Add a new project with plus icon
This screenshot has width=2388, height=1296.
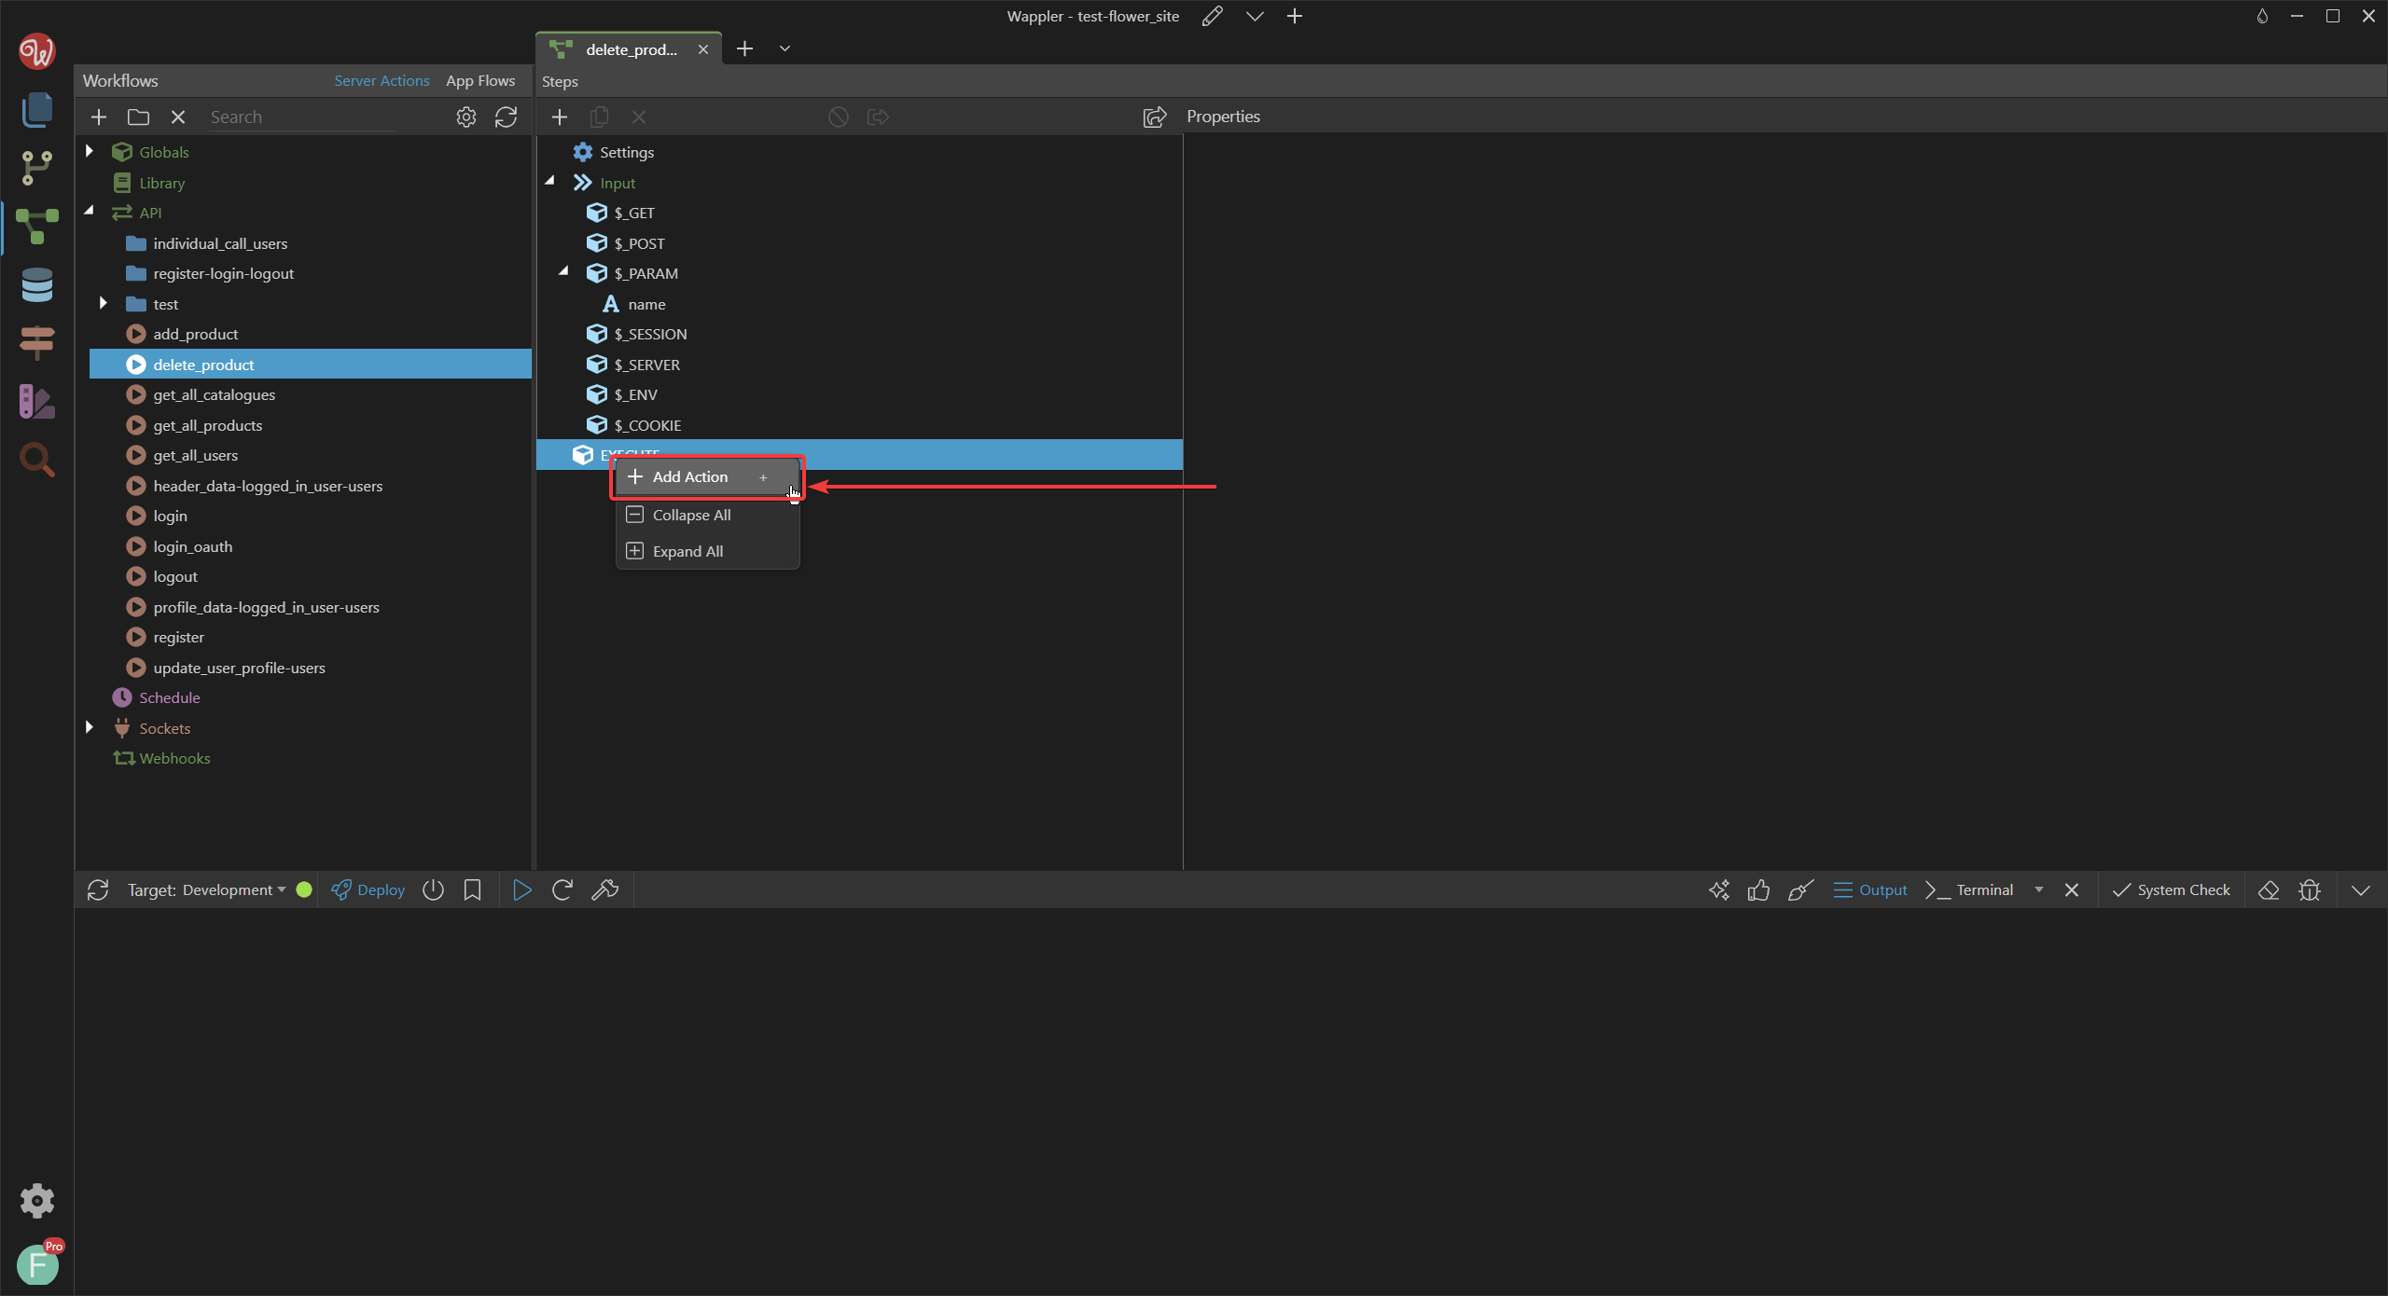click(x=1295, y=17)
